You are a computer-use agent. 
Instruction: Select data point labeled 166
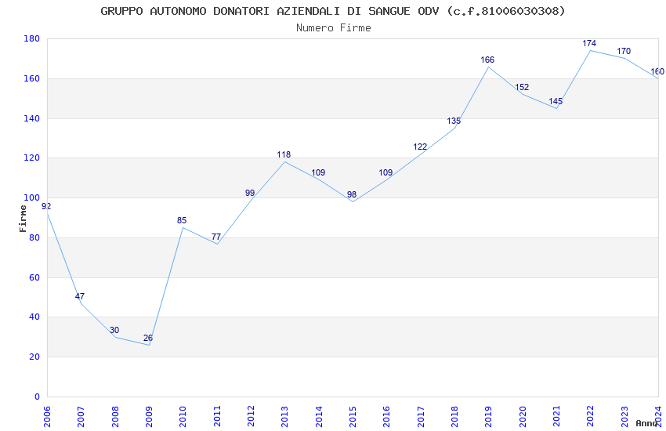487,60
